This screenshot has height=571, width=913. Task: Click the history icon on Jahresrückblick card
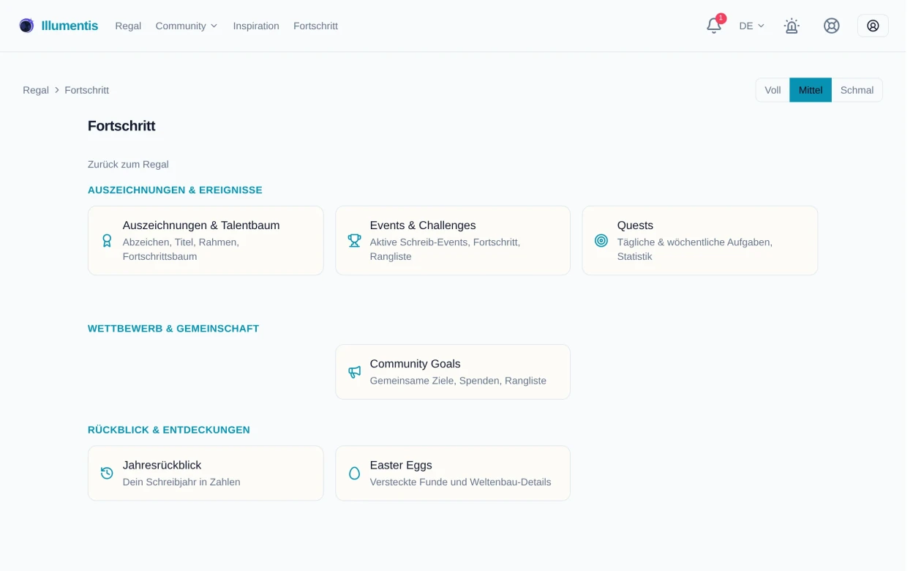(x=107, y=473)
